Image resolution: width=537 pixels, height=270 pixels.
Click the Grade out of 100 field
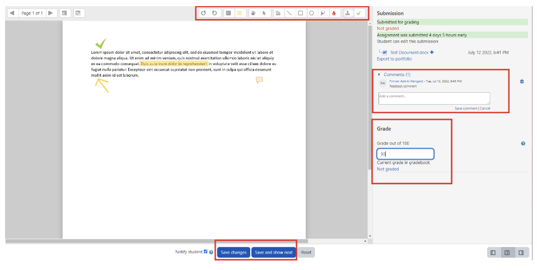point(405,154)
